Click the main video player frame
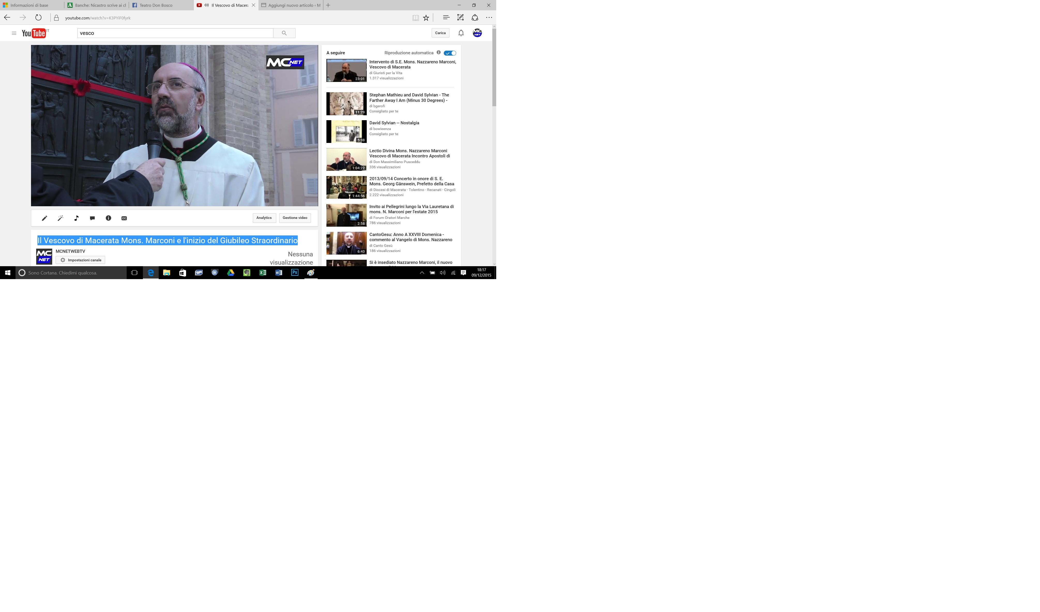 174,126
